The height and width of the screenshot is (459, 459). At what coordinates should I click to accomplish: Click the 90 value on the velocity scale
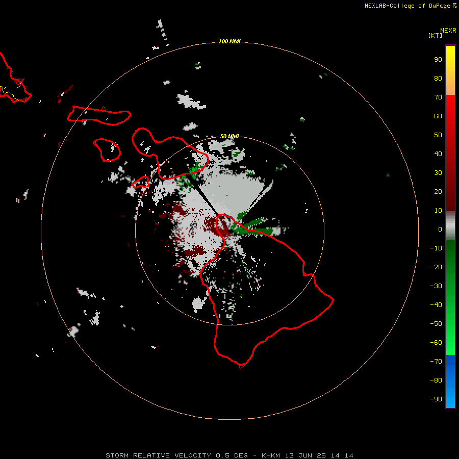coord(438,60)
